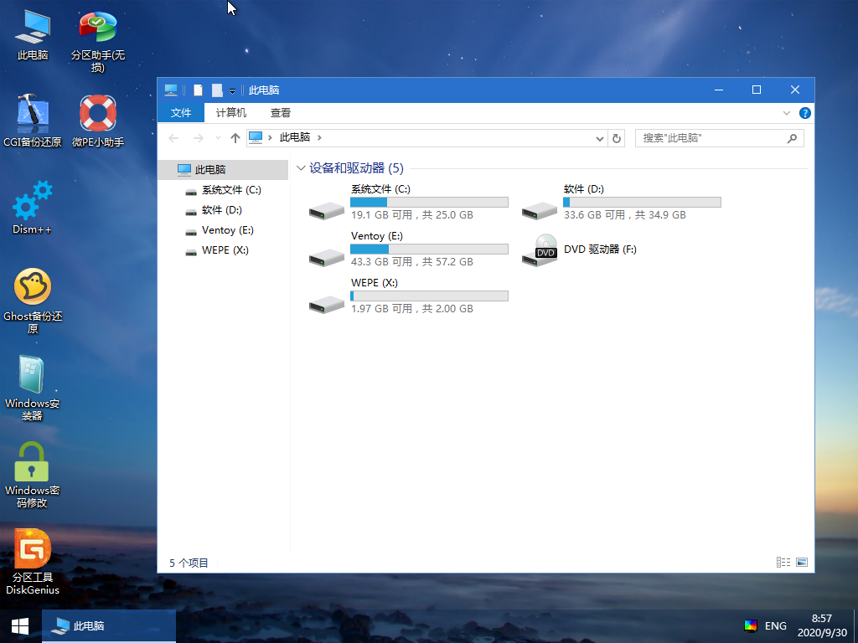This screenshot has width=858, height=643.
Task: Open the 查看 ribbon tab
Action: [281, 112]
